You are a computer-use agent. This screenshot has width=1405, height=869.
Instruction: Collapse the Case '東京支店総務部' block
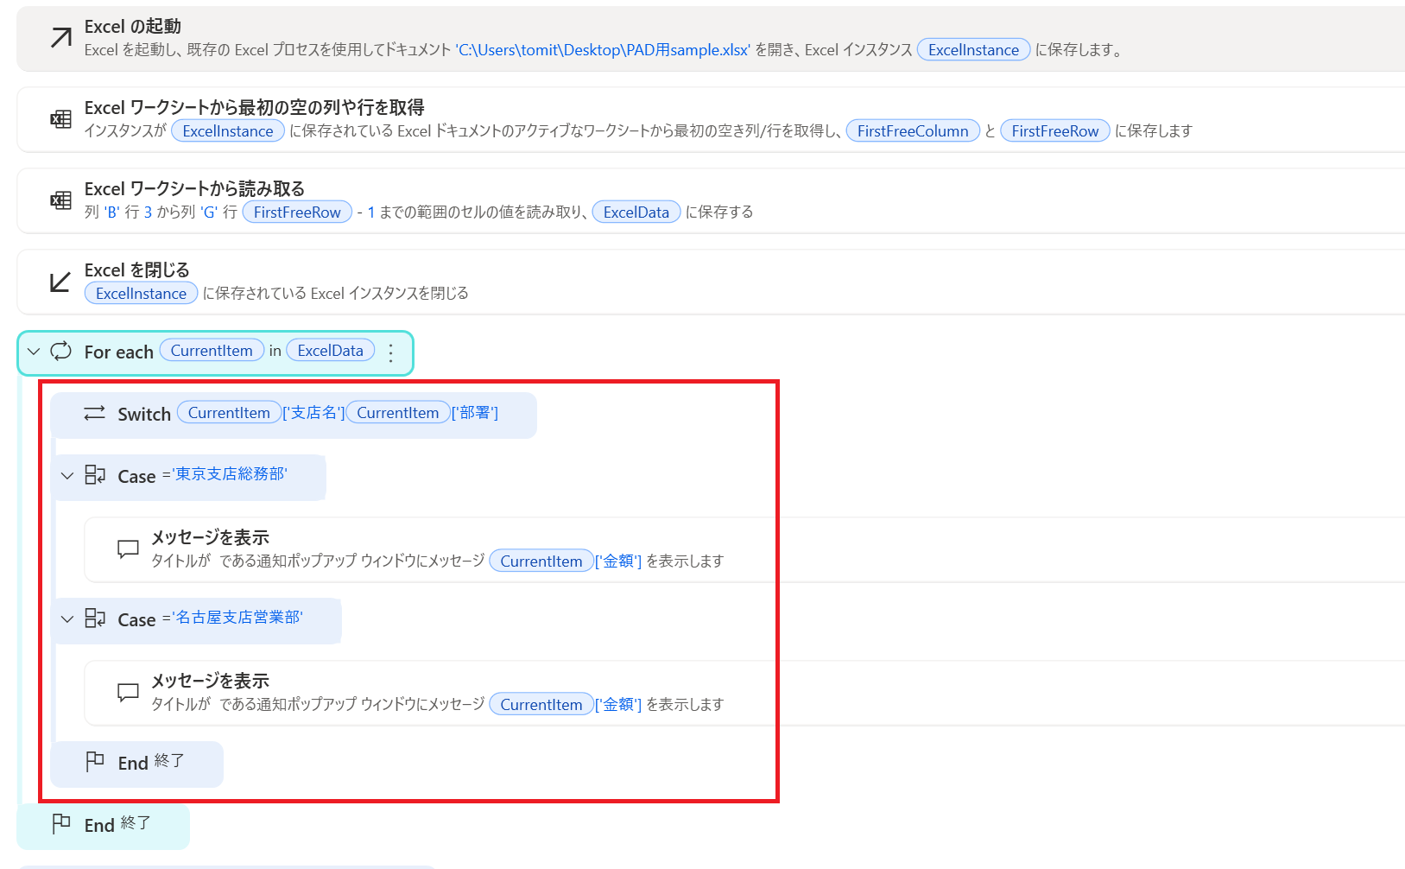click(67, 476)
